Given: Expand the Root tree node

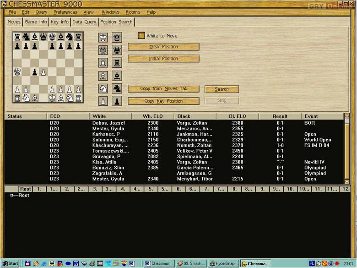Looking at the screenshot, I should point(11,195).
